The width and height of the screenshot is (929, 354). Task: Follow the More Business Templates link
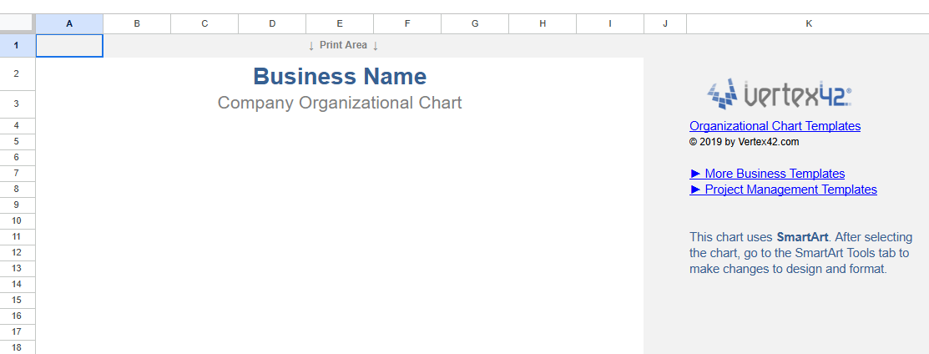[x=767, y=174]
